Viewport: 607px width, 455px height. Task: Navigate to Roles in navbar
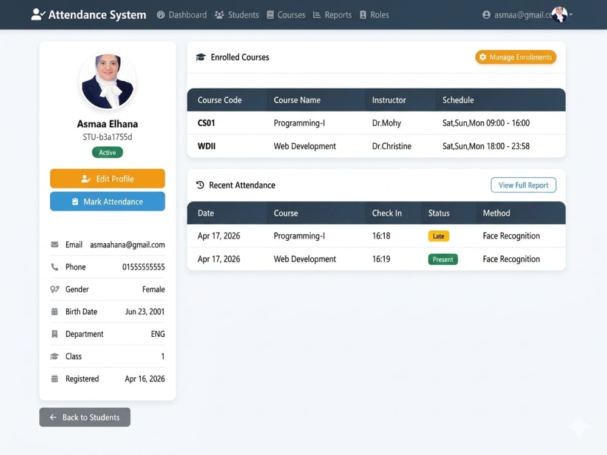(x=374, y=15)
